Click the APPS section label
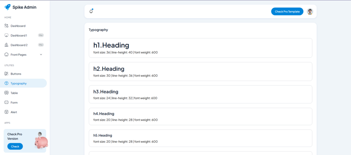 7,123
